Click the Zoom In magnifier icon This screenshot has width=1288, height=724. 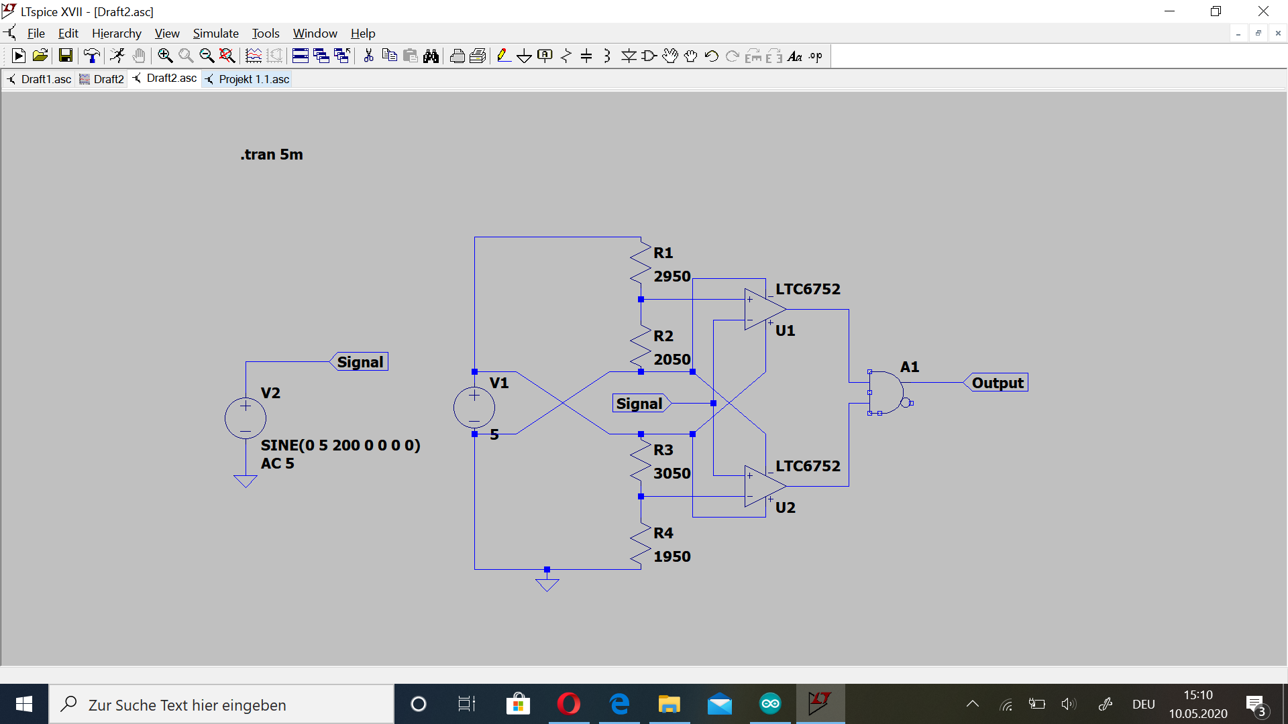pos(165,56)
